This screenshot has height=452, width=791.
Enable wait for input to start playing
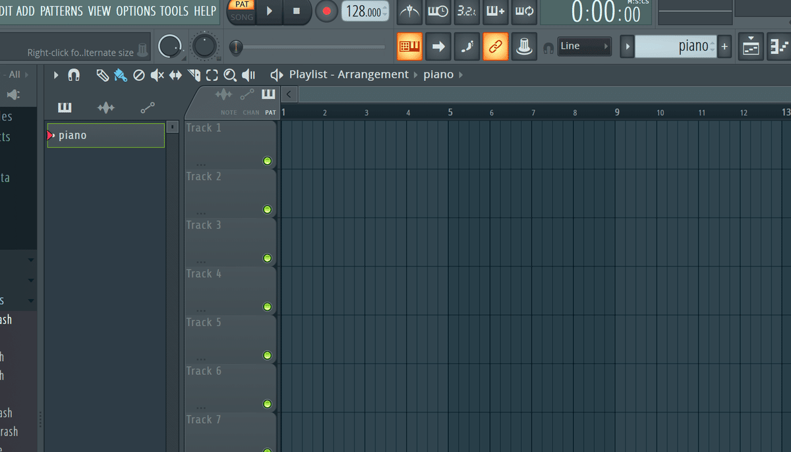click(x=438, y=11)
